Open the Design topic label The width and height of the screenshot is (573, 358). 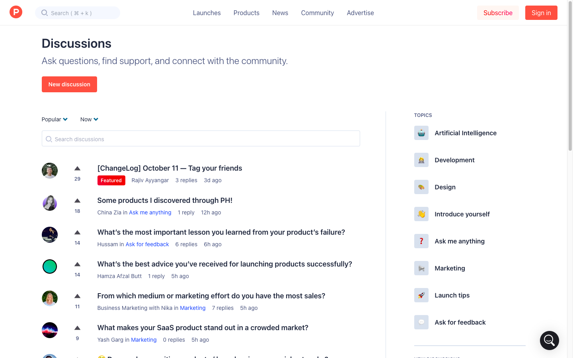(445, 187)
